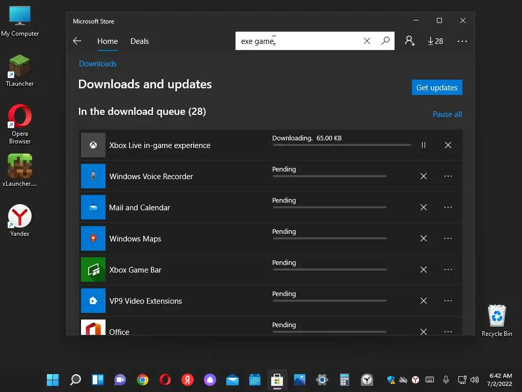Open the Windows Start menu
This screenshot has height=392, width=522.
coord(53,380)
